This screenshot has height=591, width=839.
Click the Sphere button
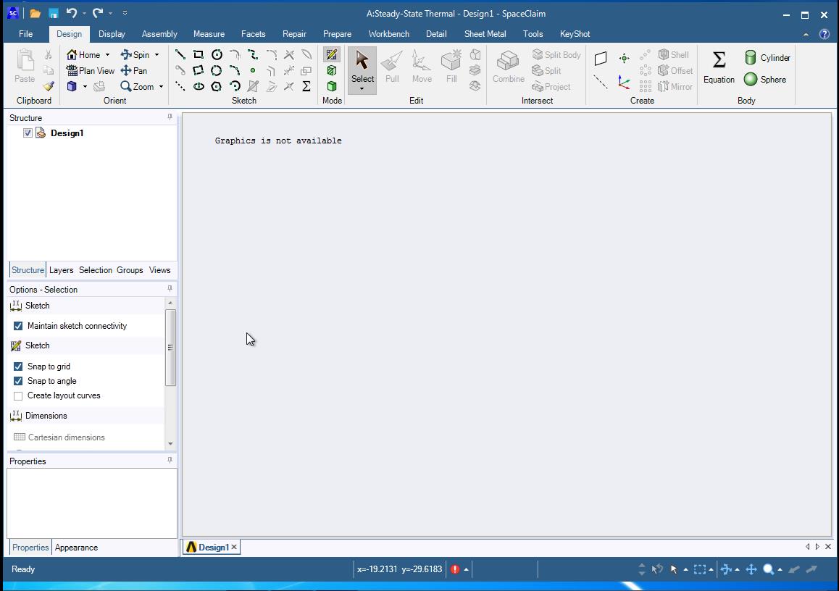point(765,80)
